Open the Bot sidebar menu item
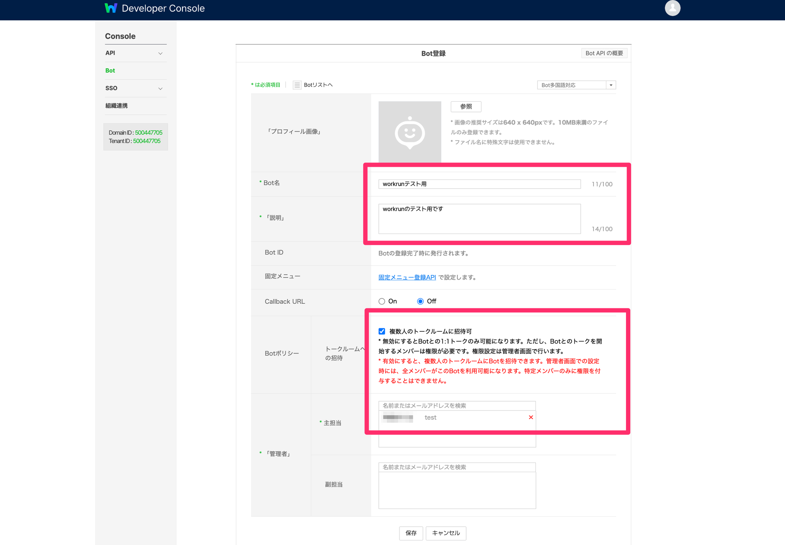Viewport: 785px width, 545px height. (110, 71)
